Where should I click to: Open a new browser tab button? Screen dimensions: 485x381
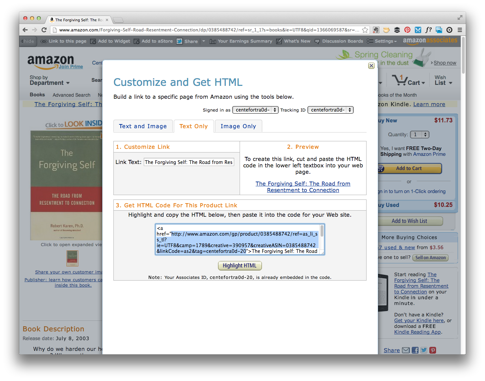[x=118, y=20]
